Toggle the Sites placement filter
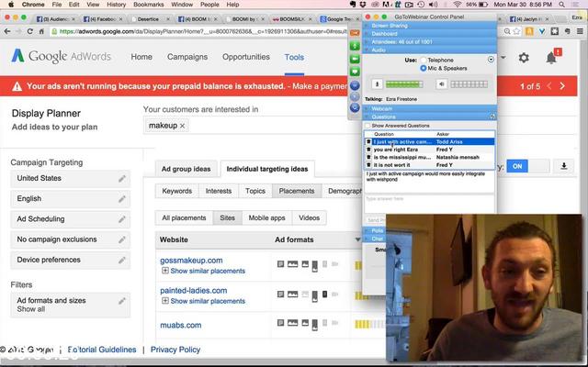Screen dimensions: 588x367 click(227, 218)
